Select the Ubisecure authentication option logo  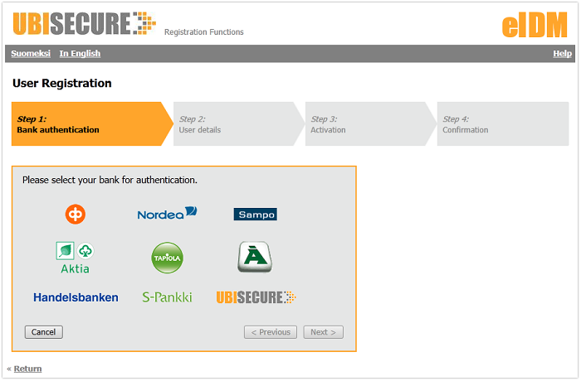pyautogui.click(x=256, y=297)
